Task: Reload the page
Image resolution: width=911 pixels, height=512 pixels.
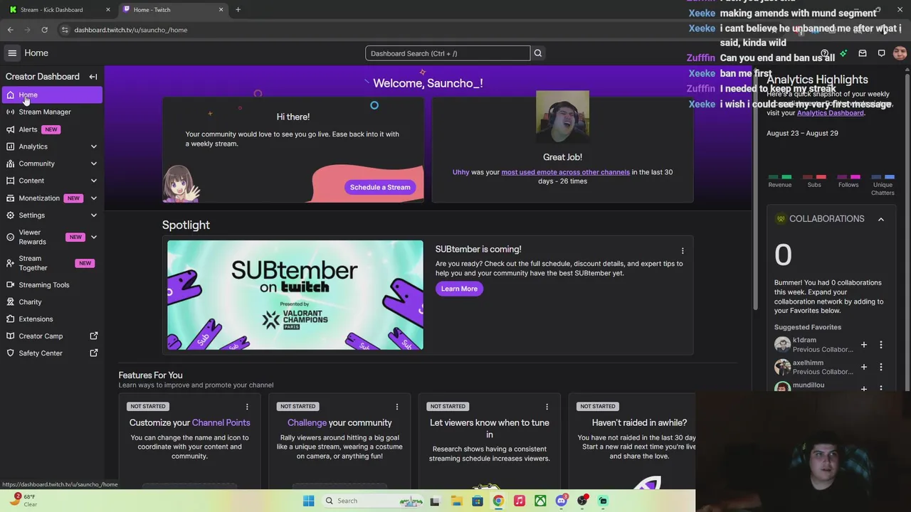Action: [44, 30]
